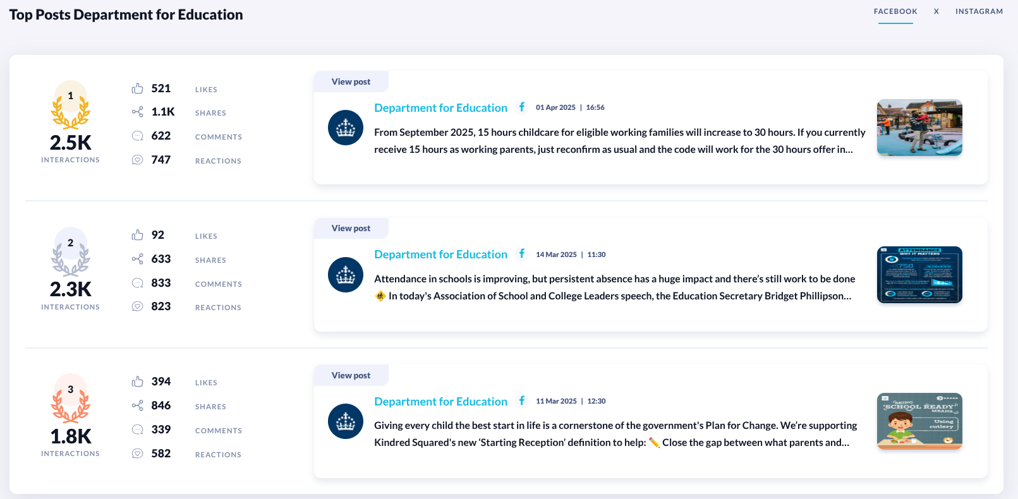Open the Department for Education link in the third post
Image resolution: width=1018 pixels, height=499 pixels.
(x=440, y=402)
